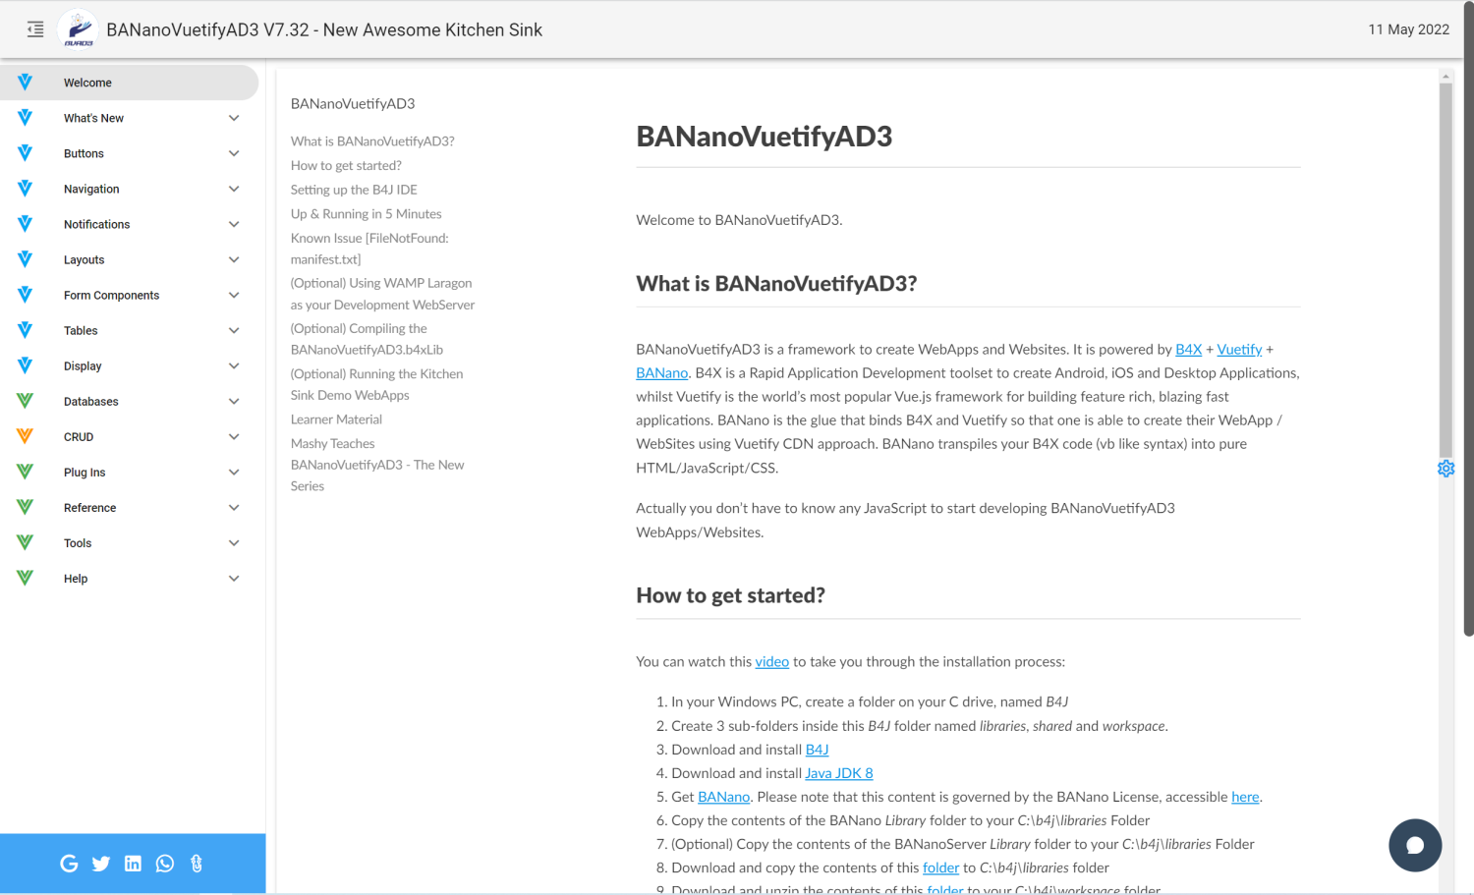Click the V icon beside What's New
The height and width of the screenshot is (895, 1474).
click(25, 118)
